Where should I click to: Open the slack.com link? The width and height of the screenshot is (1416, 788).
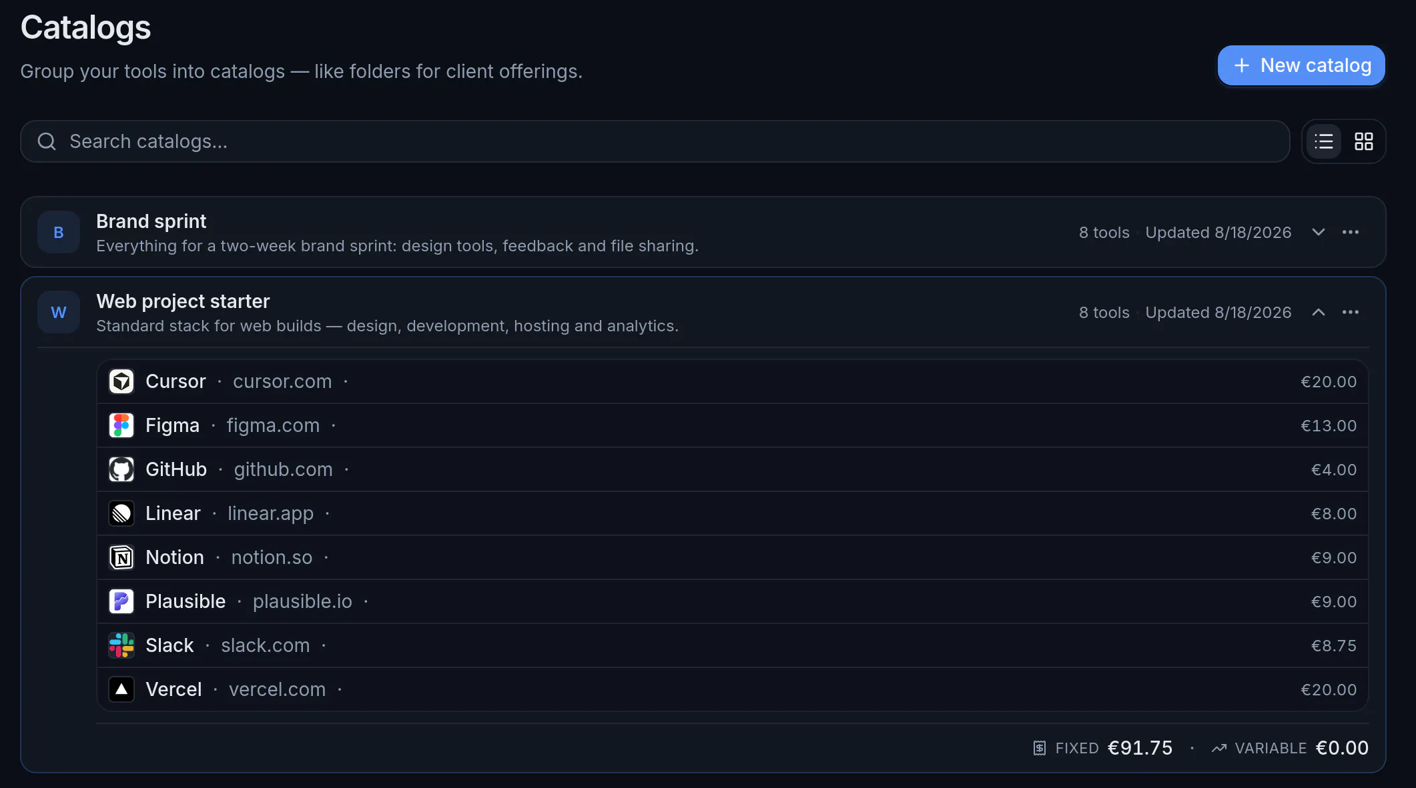(x=266, y=645)
